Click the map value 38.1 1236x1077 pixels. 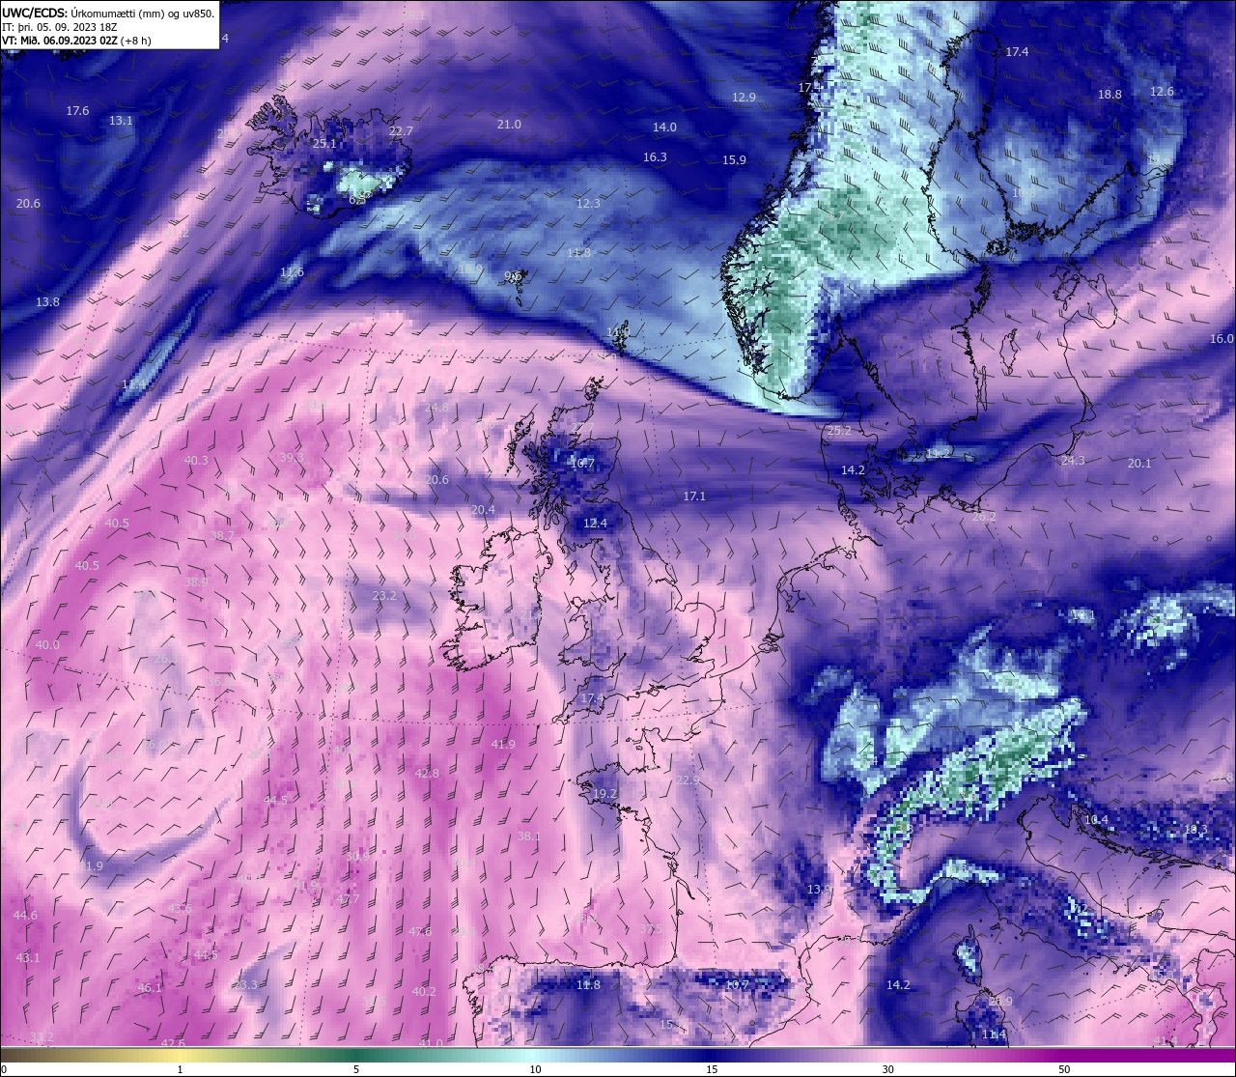click(529, 836)
